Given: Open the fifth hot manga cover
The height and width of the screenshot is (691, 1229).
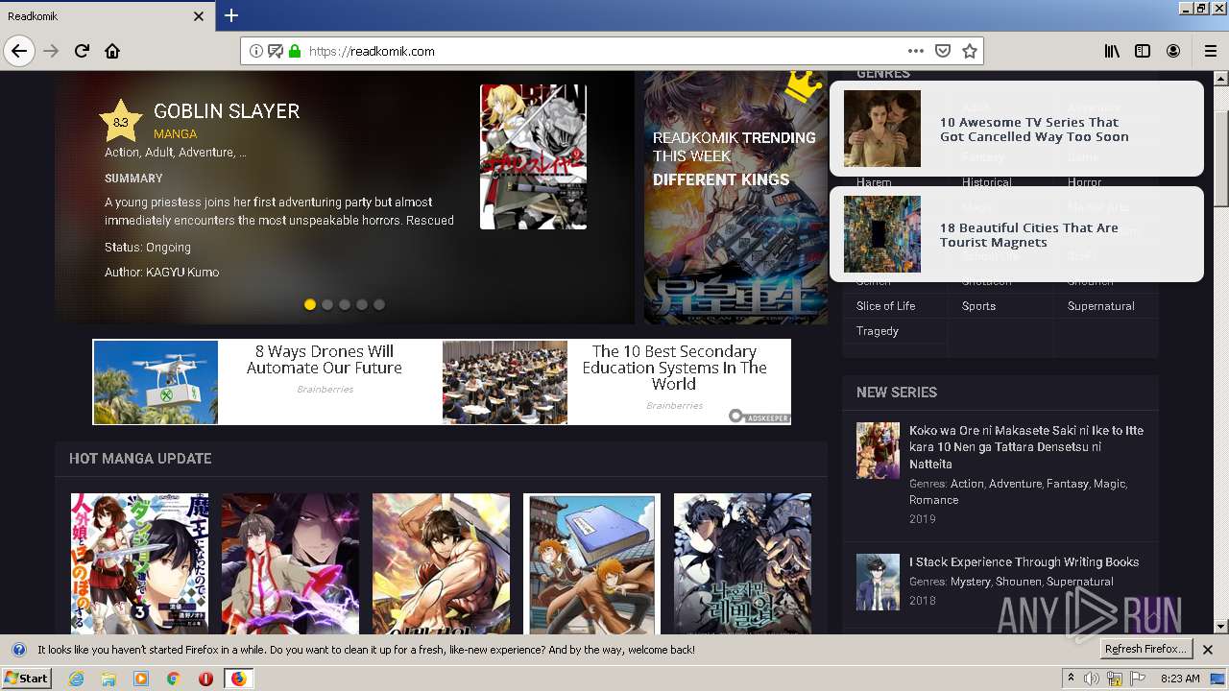Looking at the screenshot, I should (742, 563).
